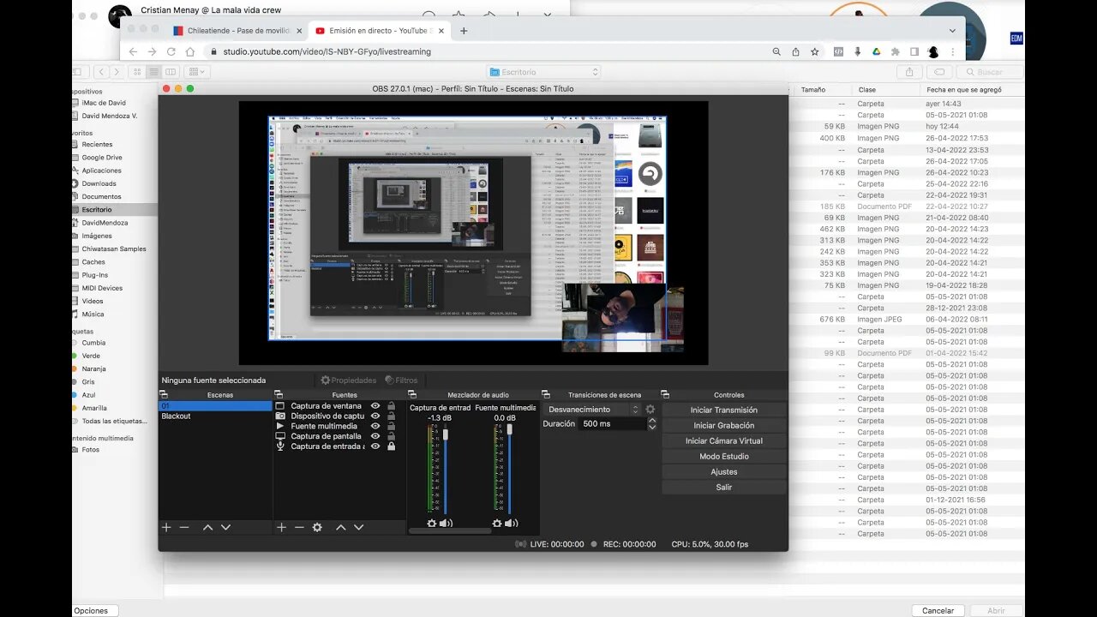Click the Duración 500 ms input field
Image resolution: width=1097 pixels, height=617 pixels.
[612, 423]
